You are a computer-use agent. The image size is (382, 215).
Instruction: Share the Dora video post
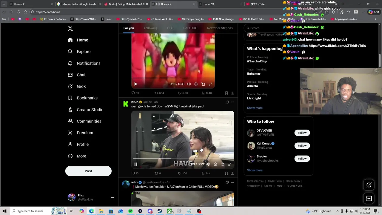pyautogui.click(x=232, y=93)
